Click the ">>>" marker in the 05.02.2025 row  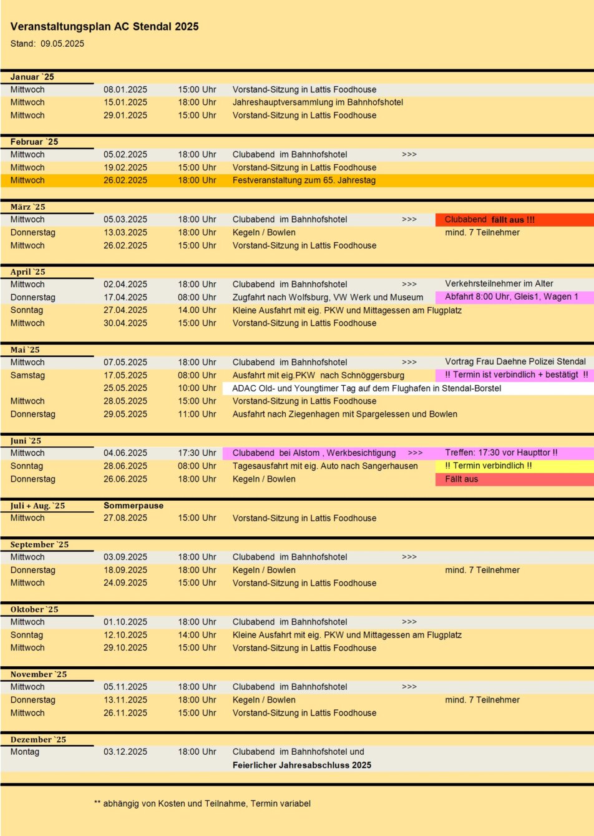point(409,154)
